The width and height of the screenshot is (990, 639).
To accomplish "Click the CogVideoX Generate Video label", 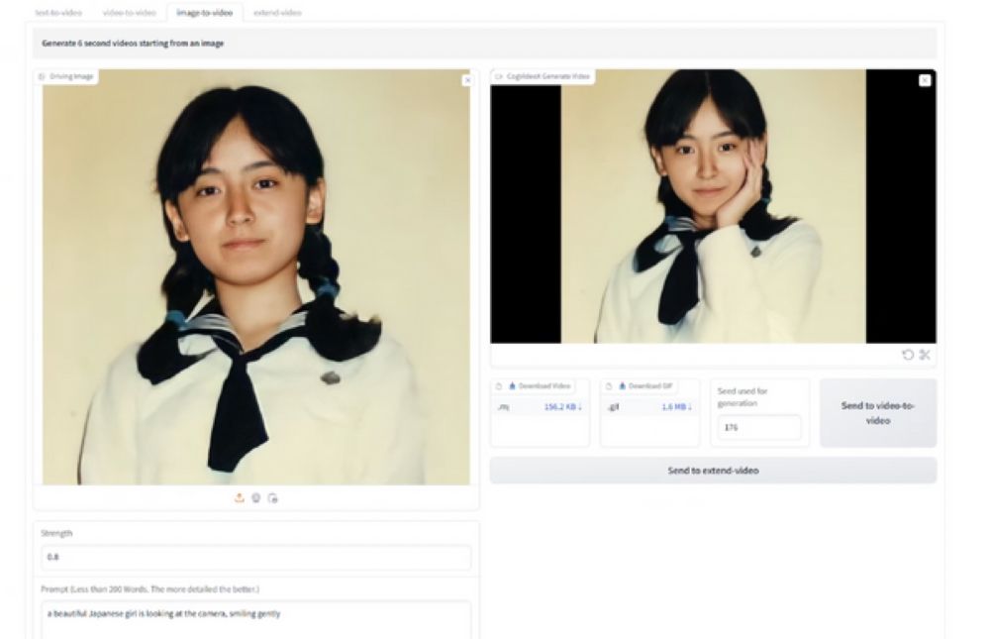I will click(x=543, y=76).
